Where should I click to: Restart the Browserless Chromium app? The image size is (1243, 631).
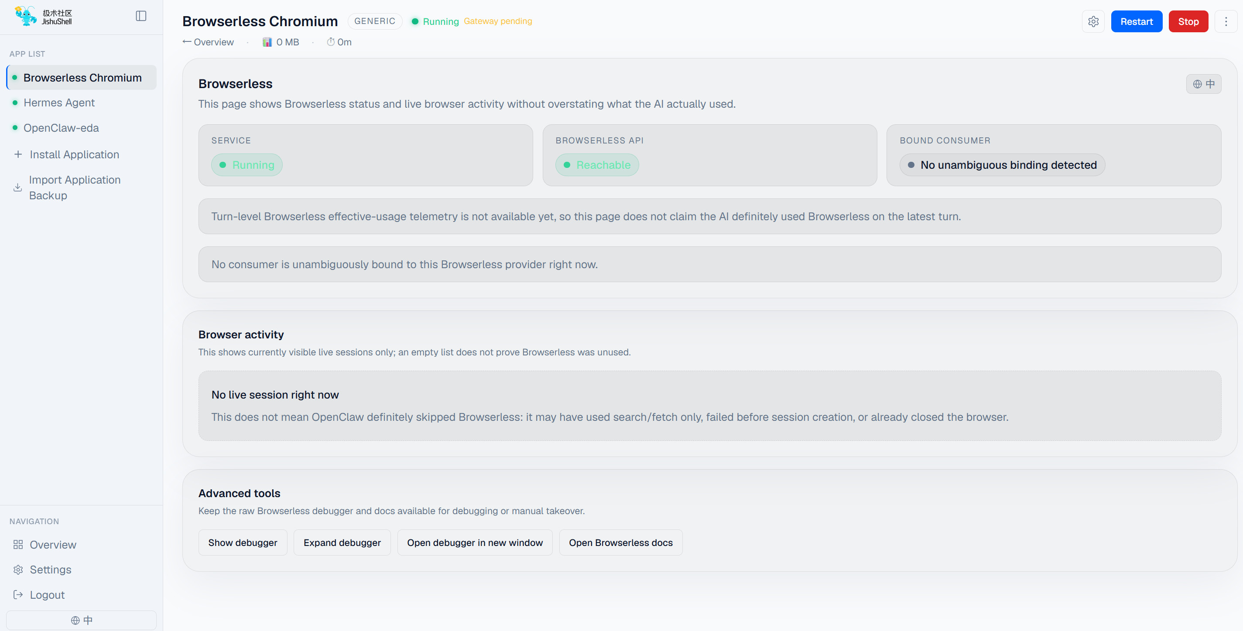click(x=1137, y=21)
